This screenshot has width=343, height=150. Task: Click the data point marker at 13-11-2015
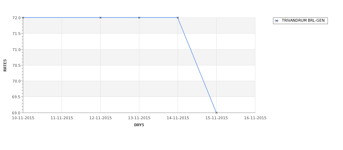click(x=139, y=17)
